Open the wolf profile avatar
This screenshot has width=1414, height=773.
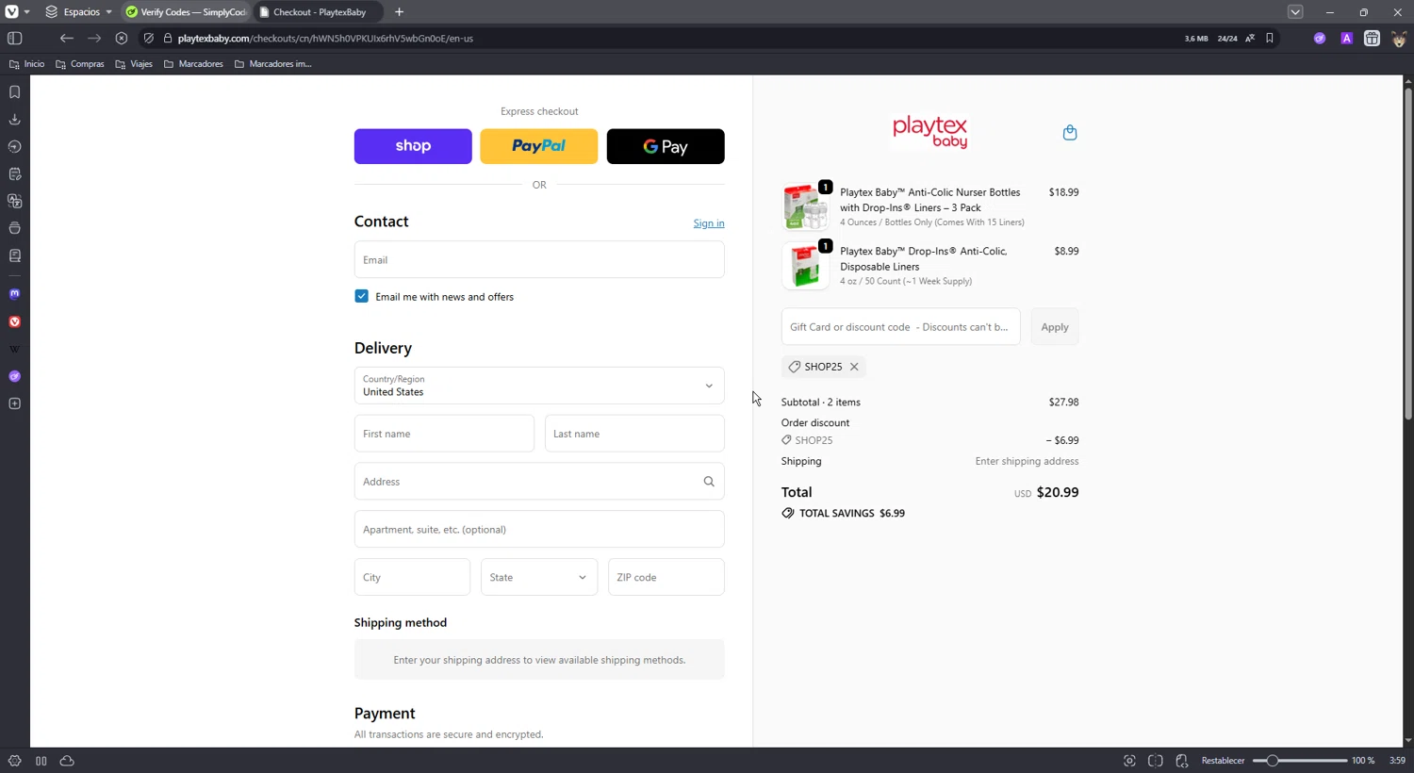tap(1399, 39)
